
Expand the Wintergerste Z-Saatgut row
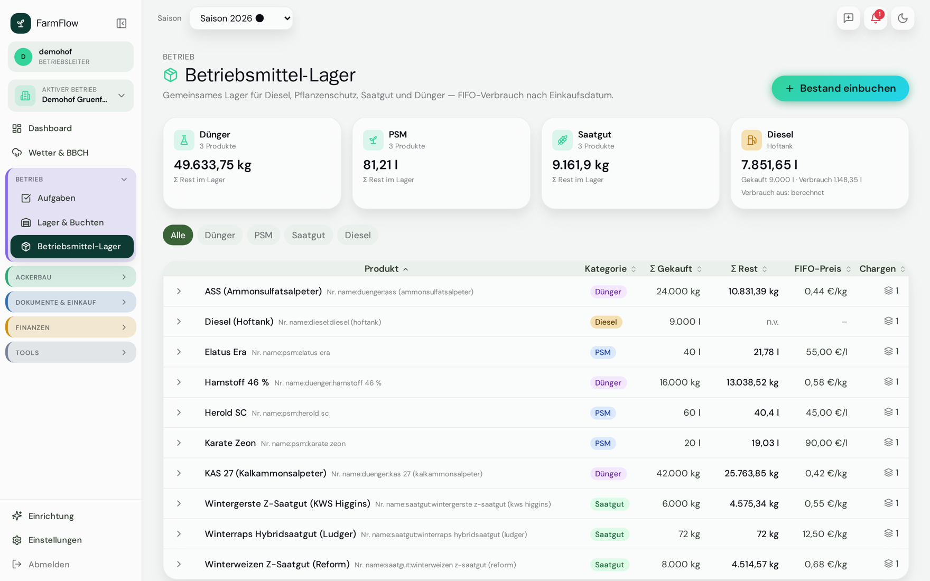179,504
